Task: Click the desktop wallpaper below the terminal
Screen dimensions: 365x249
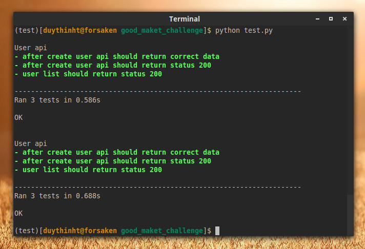Action: point(182,243)
